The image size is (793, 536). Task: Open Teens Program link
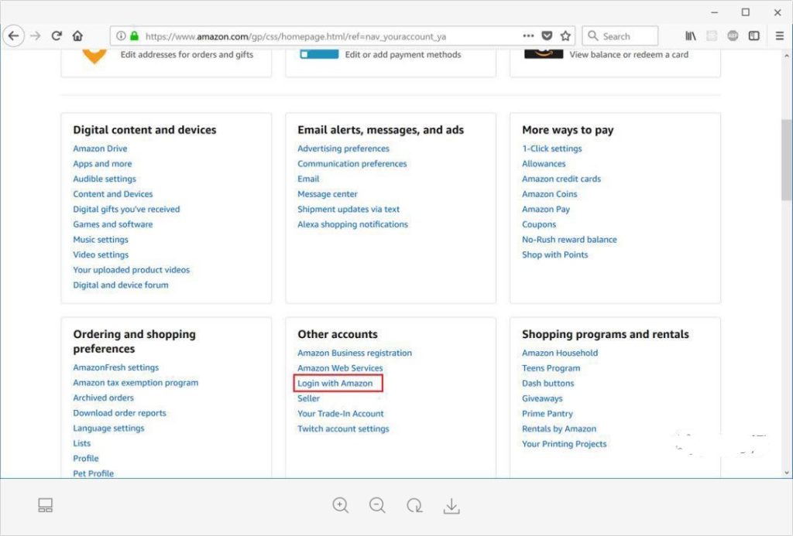tap(551, 367)
